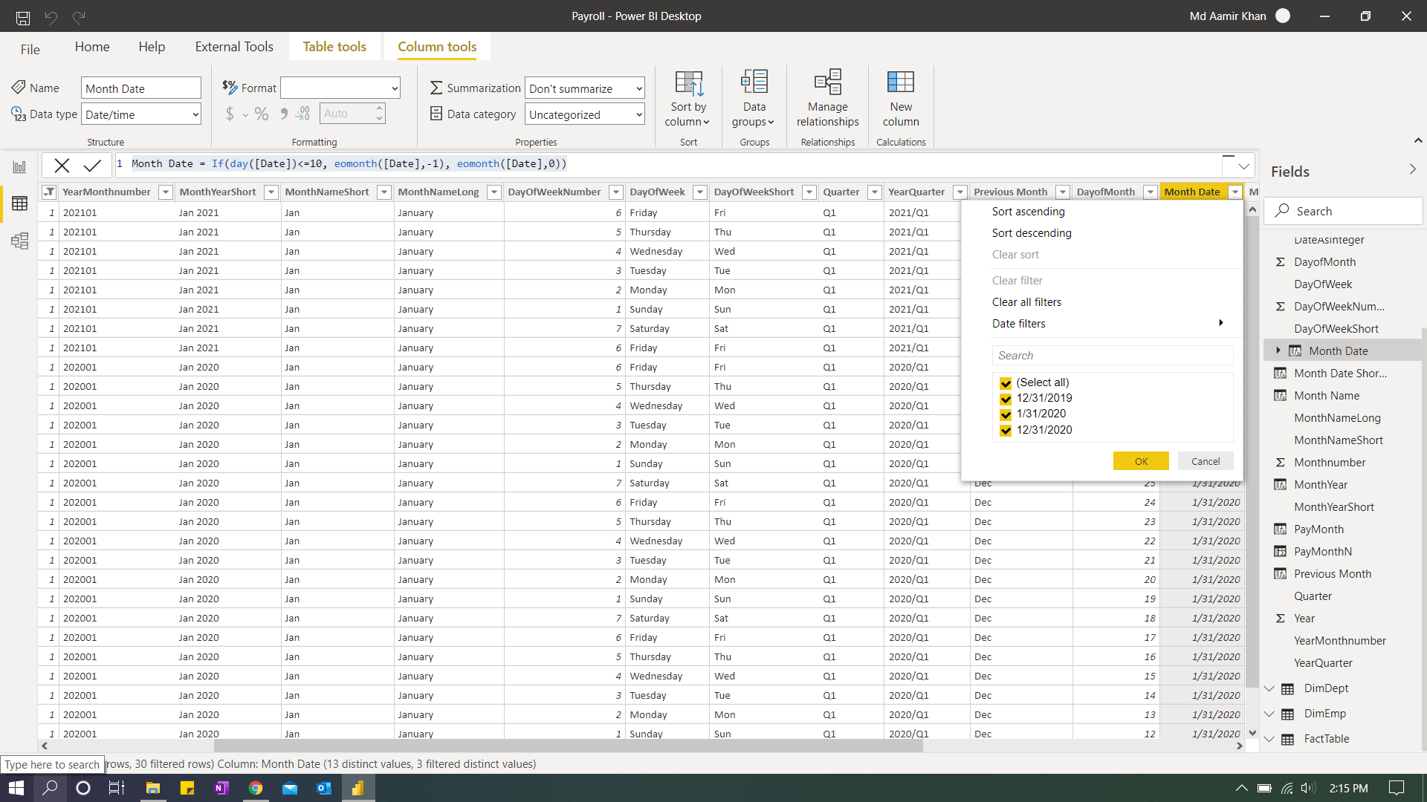1427x802 pixels.
Task: Open the Summarization dropdown
Action: tap(585, 88)
